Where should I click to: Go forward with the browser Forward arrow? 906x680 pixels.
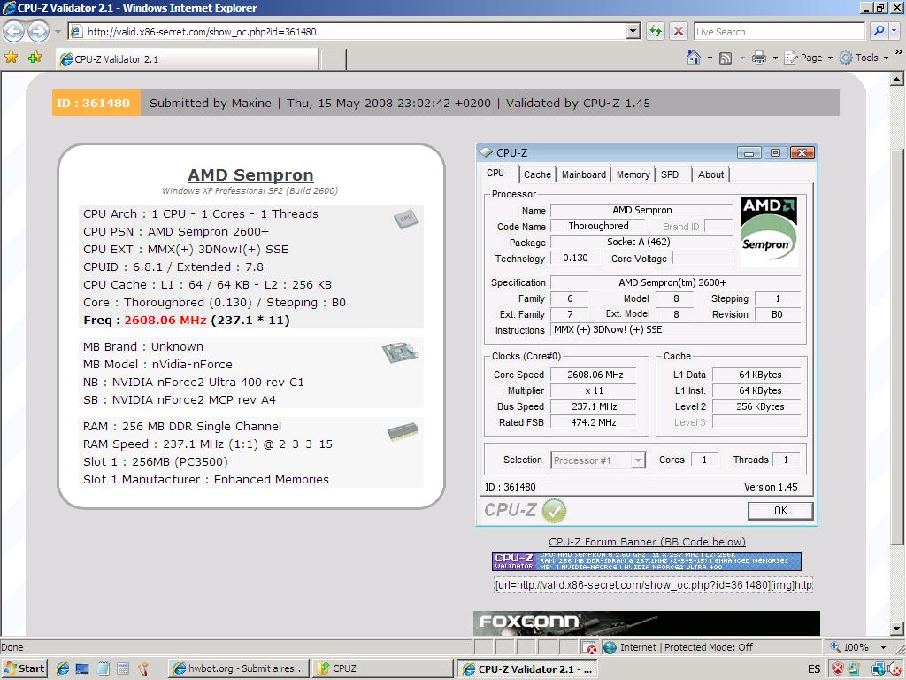[x=38, y=31]
